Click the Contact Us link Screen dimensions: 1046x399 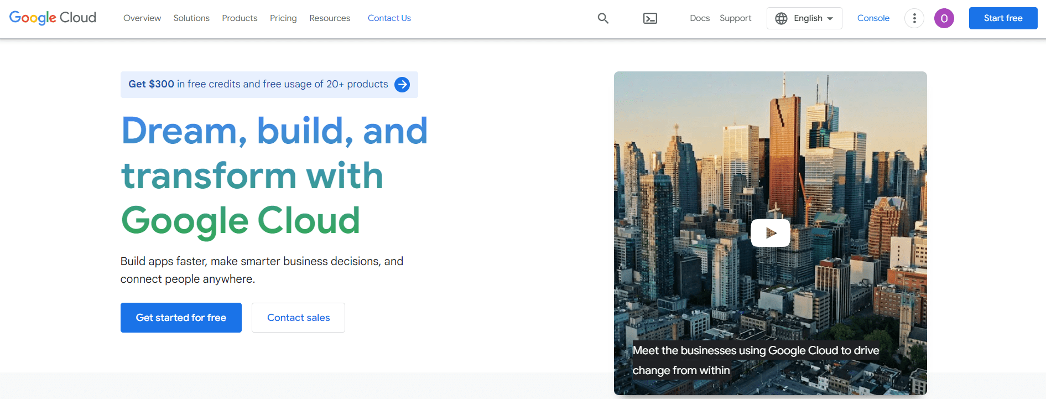tap(389, 18)
